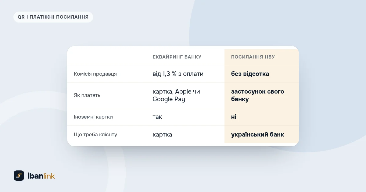
Task: Click the 'так' cell
Action: point(157,117)
